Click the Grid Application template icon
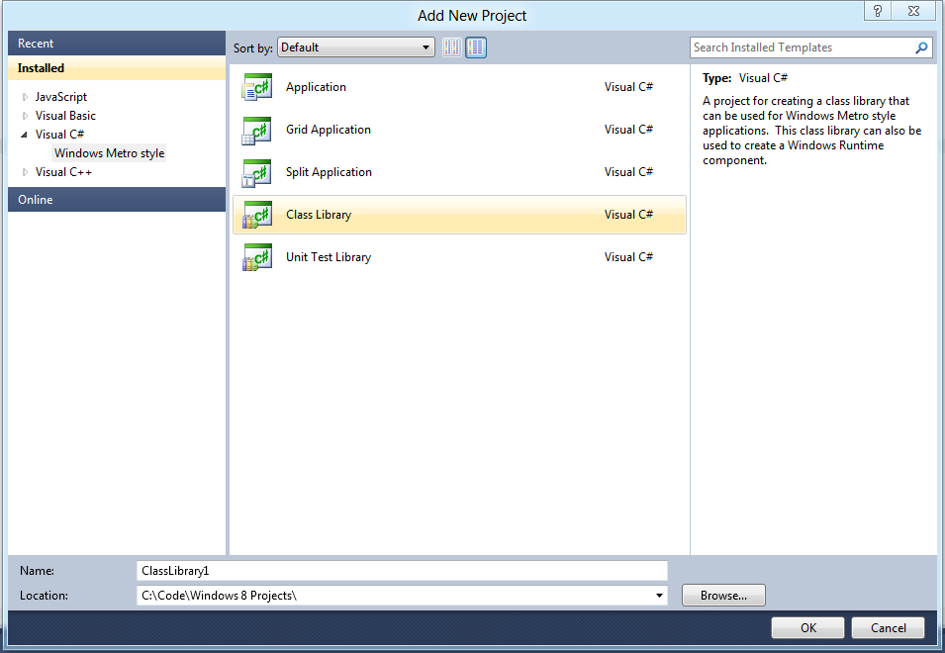 point(256,131)
